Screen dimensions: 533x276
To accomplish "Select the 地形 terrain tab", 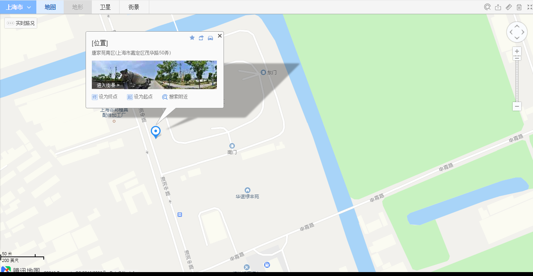I will [77, 7].
